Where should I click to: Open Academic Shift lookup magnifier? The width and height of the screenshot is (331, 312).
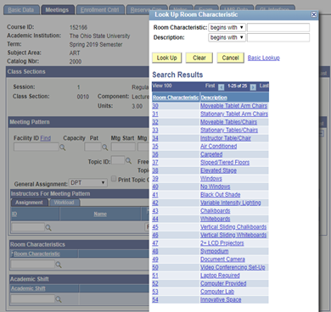click(x=59, y=299)
